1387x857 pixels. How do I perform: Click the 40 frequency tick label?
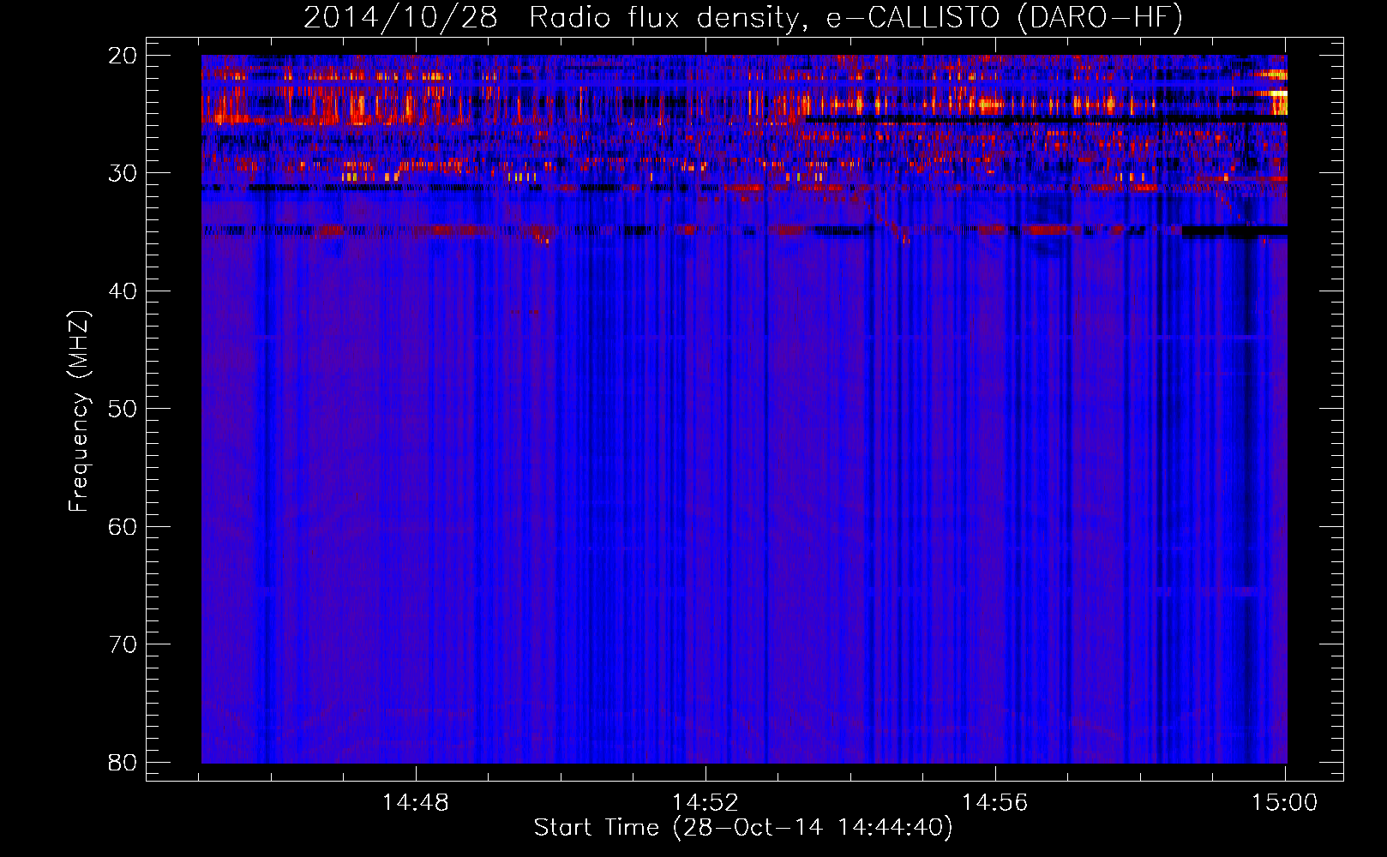pyautogui.click(x=123, y=291)
